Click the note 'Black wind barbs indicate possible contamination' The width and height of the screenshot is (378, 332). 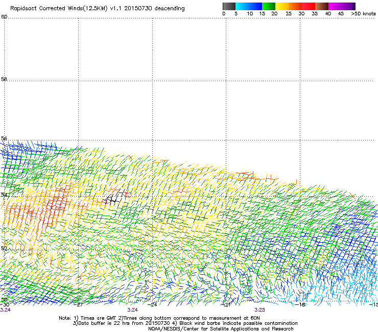pyautogui.click(x=239, y=323)
